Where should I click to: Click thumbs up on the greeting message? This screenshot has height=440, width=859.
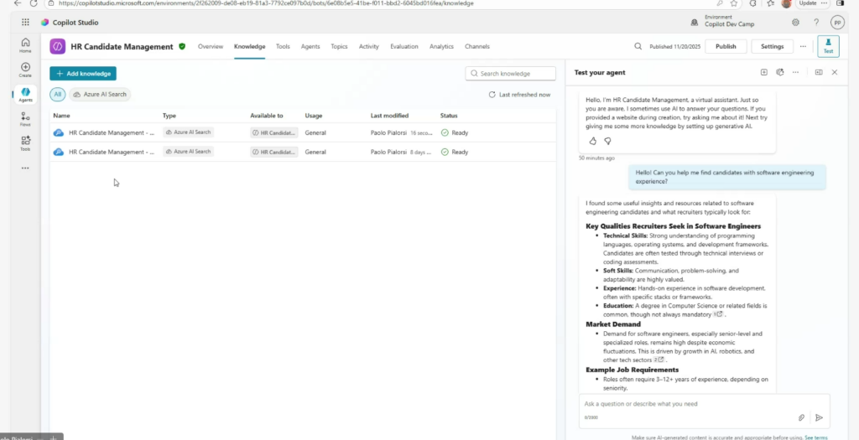pyautogui.click(x=593, y=141)
